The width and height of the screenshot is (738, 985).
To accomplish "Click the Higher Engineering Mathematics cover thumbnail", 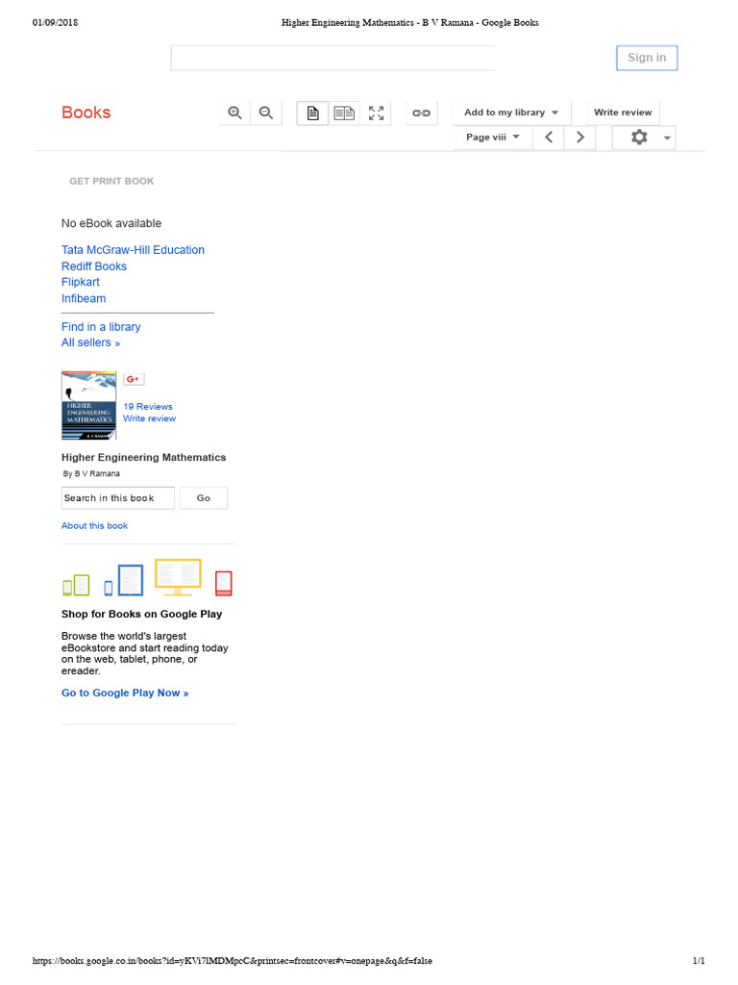I will click(89, 406).
